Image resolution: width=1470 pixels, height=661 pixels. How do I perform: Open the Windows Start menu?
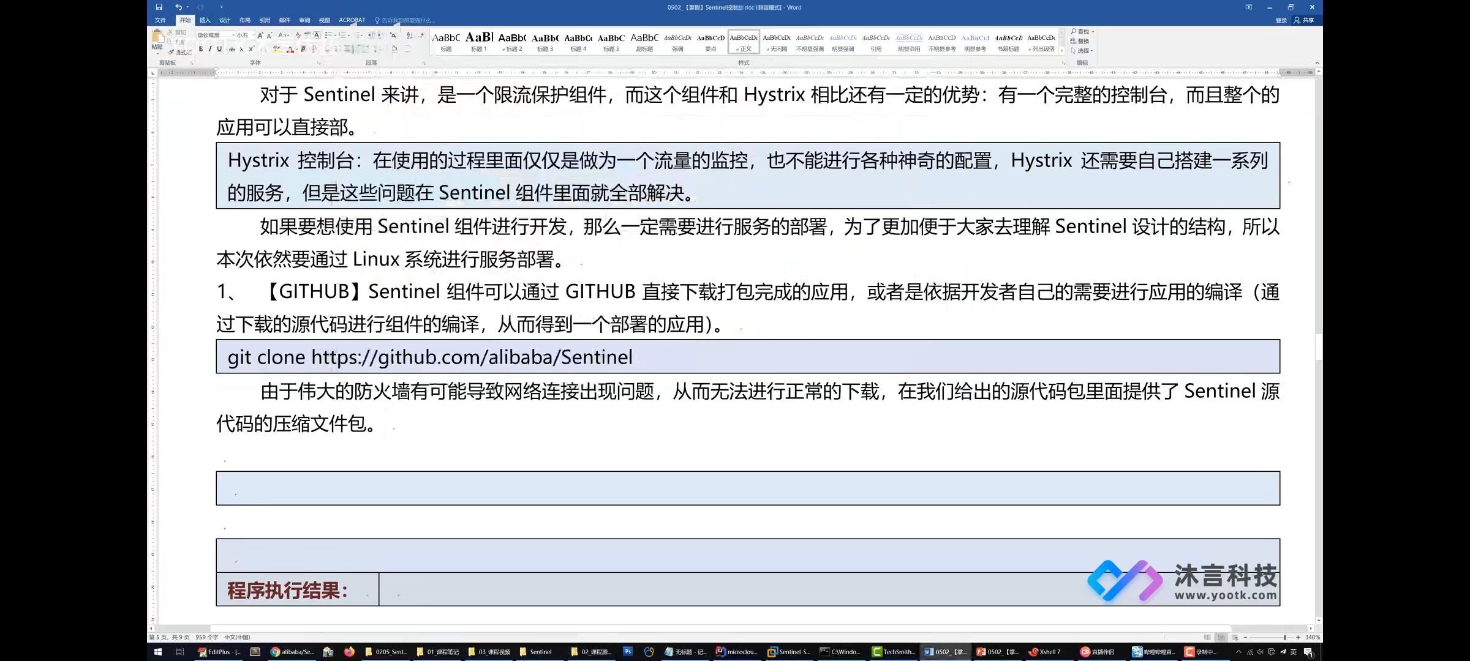coord(157,652)
